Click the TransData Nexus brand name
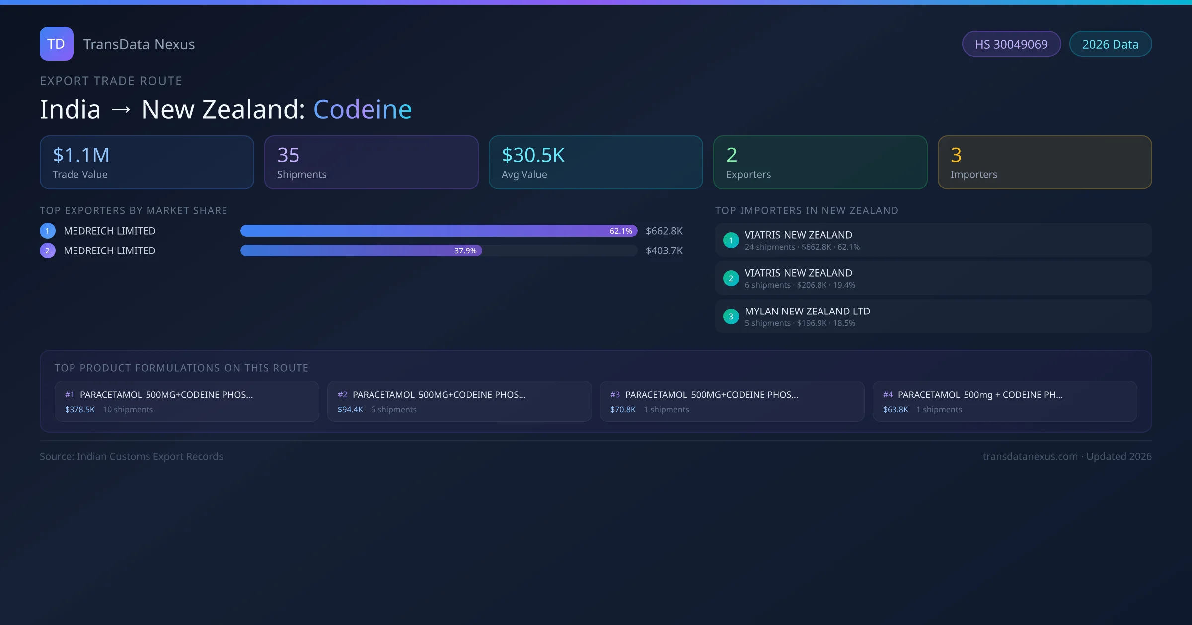The height and width of the screenshot is (625, 1192). pyautogui.click(x=139, y=44)
